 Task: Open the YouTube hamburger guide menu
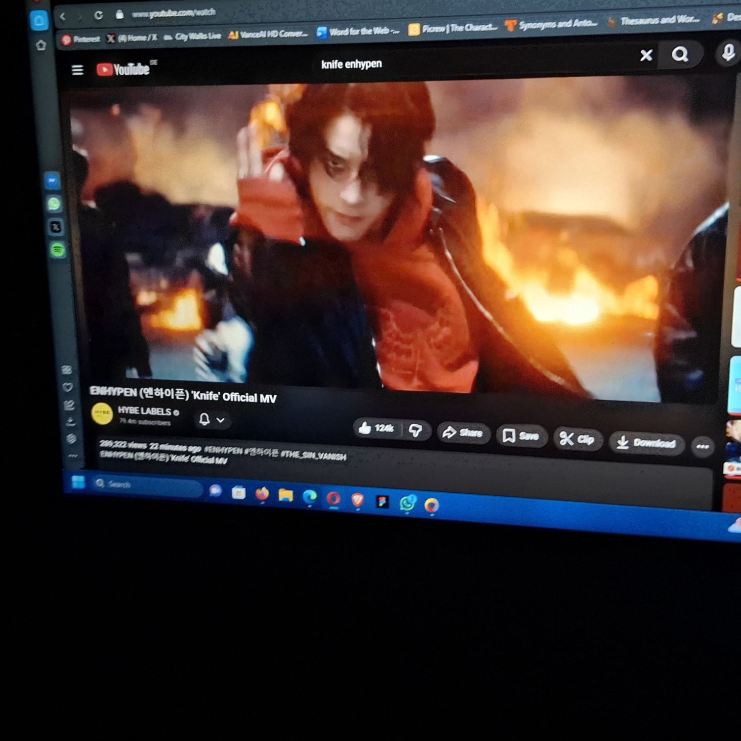[78, 70]
